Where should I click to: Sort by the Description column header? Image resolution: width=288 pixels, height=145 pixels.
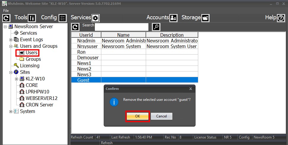[x=172, y=35]
